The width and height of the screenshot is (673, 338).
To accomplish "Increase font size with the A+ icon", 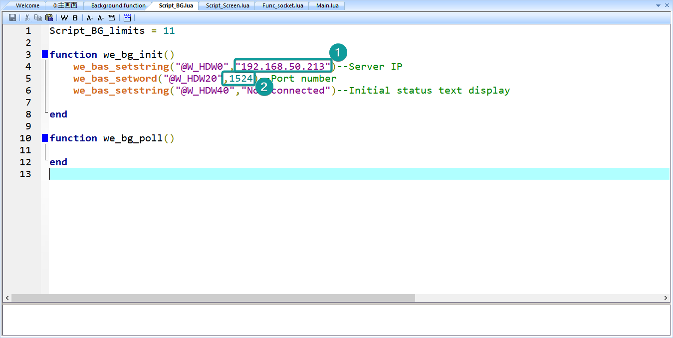I will (x=90, y=17).
